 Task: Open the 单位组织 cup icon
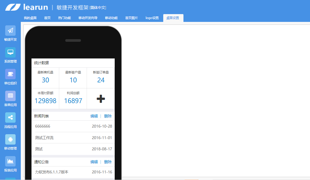(x=10, y=74)
